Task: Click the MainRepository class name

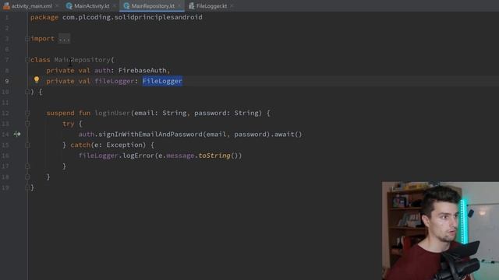Action: [82, 60]
